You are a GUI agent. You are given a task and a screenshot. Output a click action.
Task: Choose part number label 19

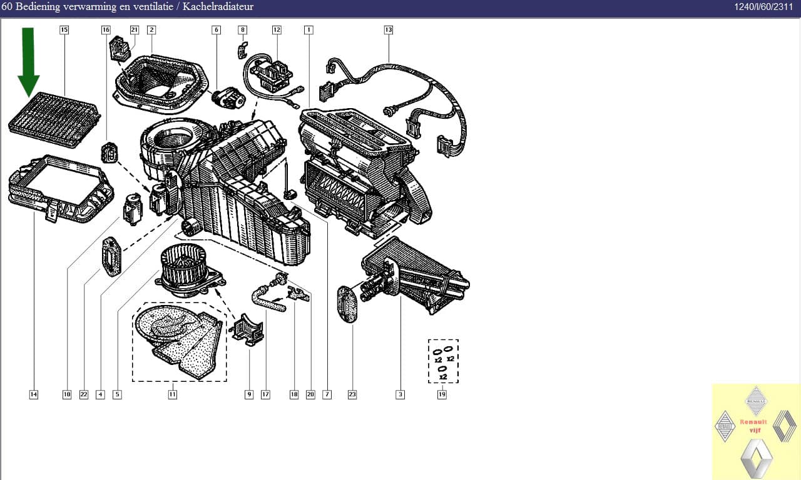[442, 394]
